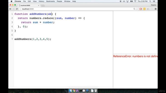
Task: Open the Wi-Fi menu
Action: coord(135,1)
